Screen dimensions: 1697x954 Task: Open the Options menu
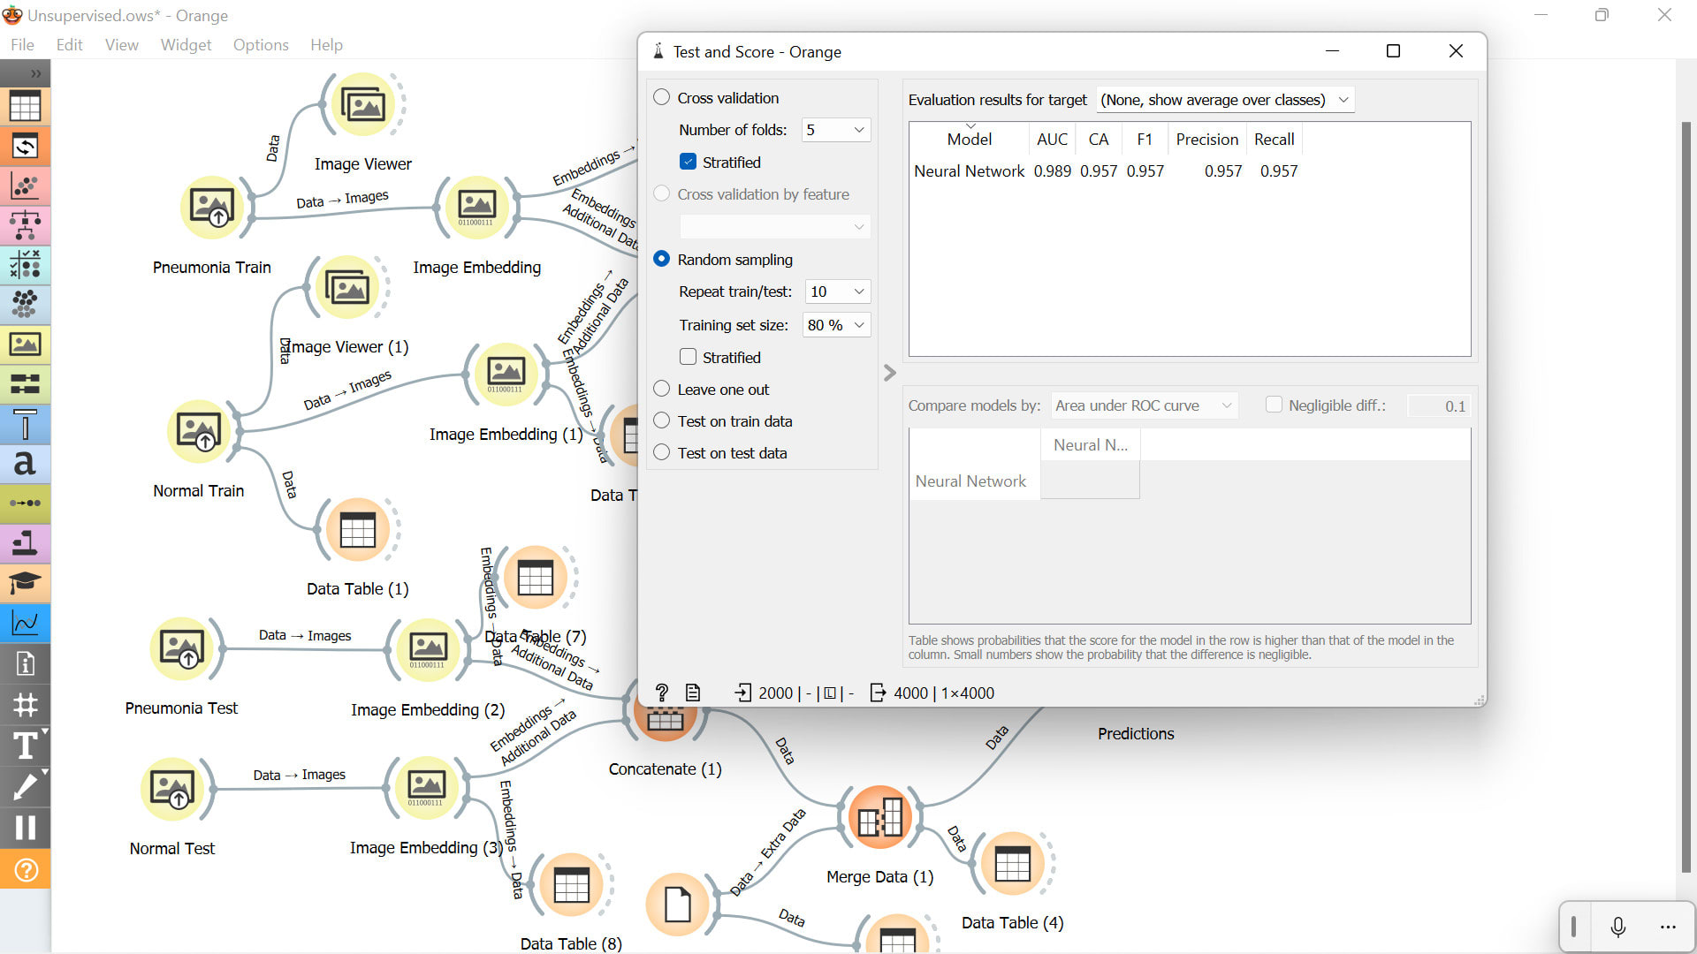[261, 45]
